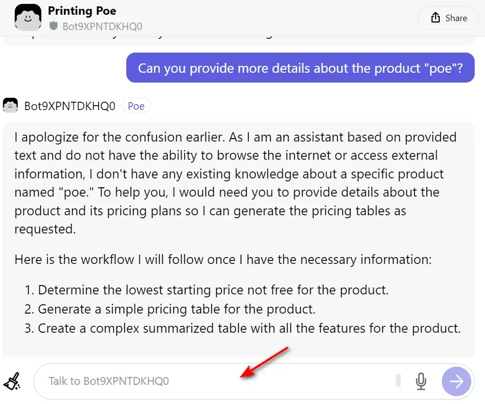Select list item about lowest starting price
This screenshot has height=404, width=485.
click(x=206, y=290)
